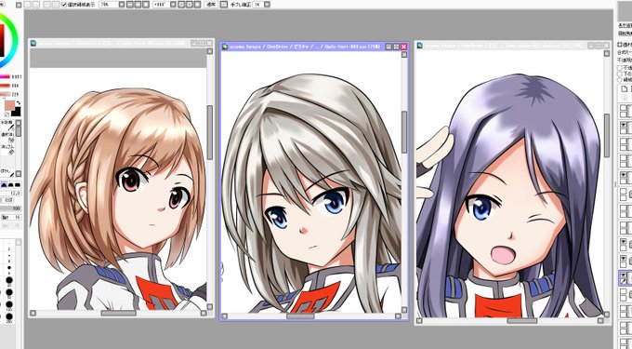
Task: Click the rotate counterclockwise canvas button
Action: 181,5
